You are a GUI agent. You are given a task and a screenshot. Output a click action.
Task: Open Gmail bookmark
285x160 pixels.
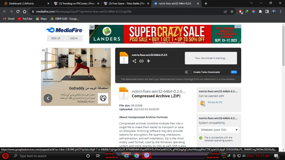[x=9, y=19]
